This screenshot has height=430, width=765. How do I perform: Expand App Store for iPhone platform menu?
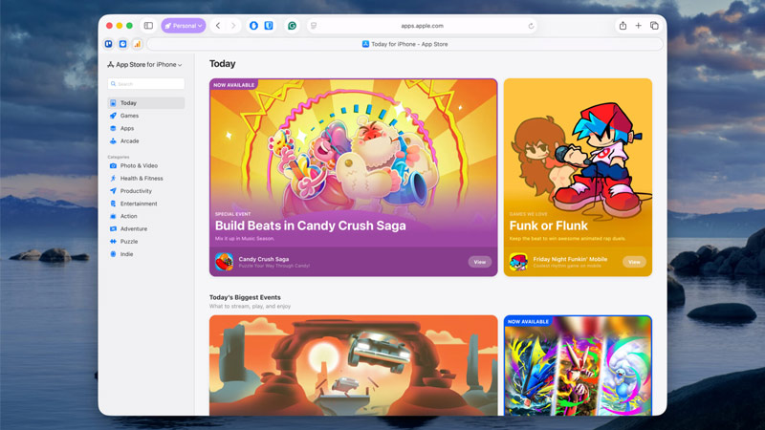tap(145, 64)
